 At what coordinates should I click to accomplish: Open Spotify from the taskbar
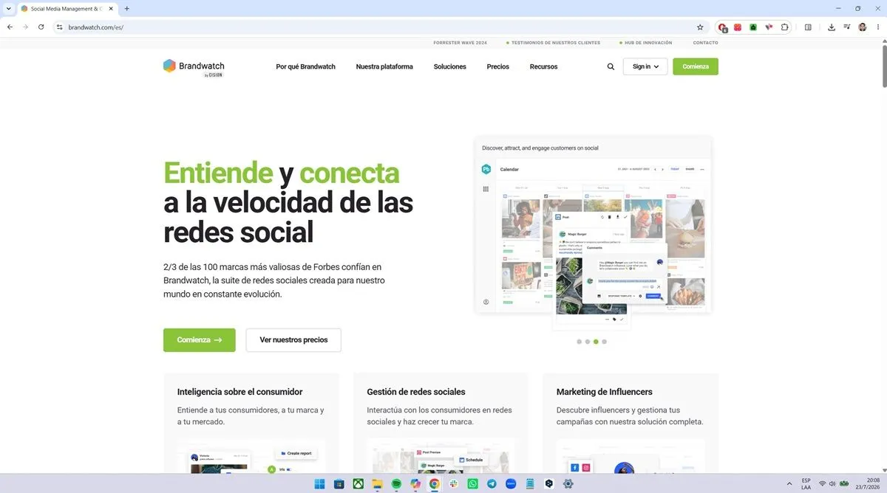tap(396, 484)
